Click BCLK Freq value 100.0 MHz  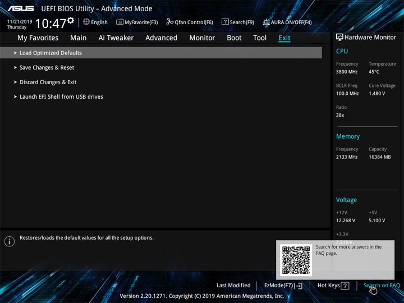pyautogui.click(x=347, y=94)
